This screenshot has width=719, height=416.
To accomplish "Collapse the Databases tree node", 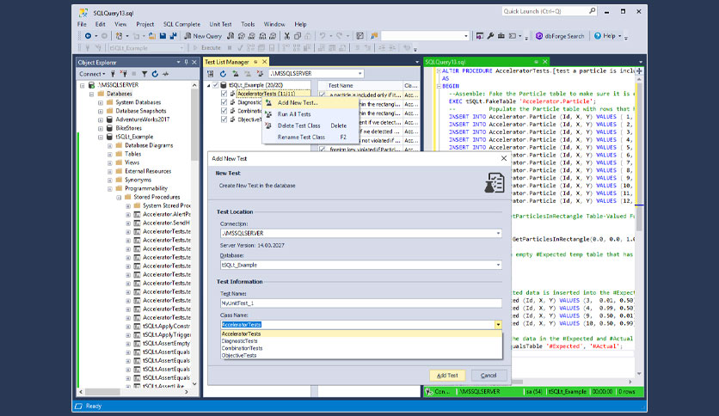I will (x=91, y=94).
